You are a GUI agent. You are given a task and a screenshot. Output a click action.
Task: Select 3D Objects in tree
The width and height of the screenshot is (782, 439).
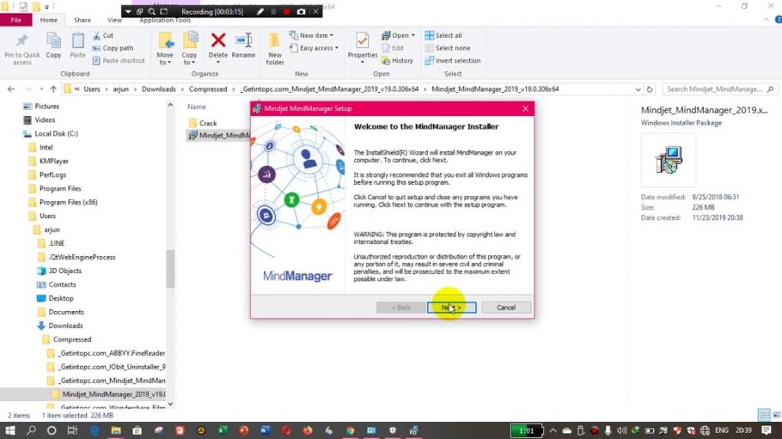click(x=58, y=271)
